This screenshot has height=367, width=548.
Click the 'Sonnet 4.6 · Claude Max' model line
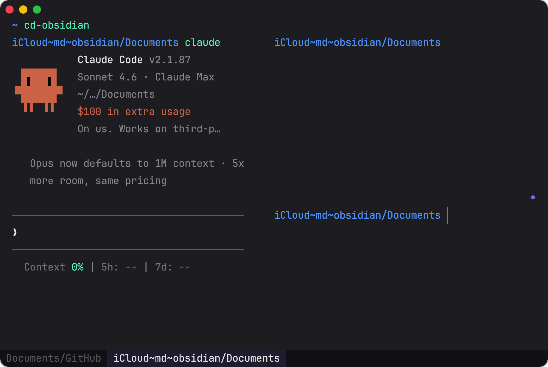pos(146,77)
